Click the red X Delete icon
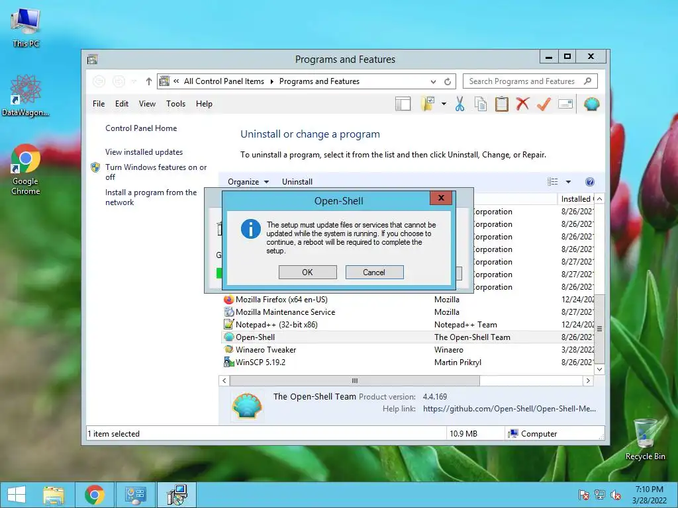This screenshot has width=678, height=508. [x=522, y=104]
